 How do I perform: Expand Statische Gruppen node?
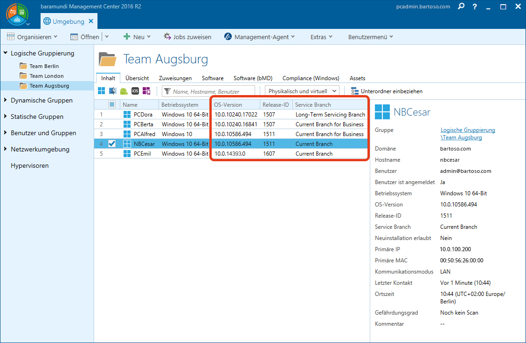pos(6,117)
